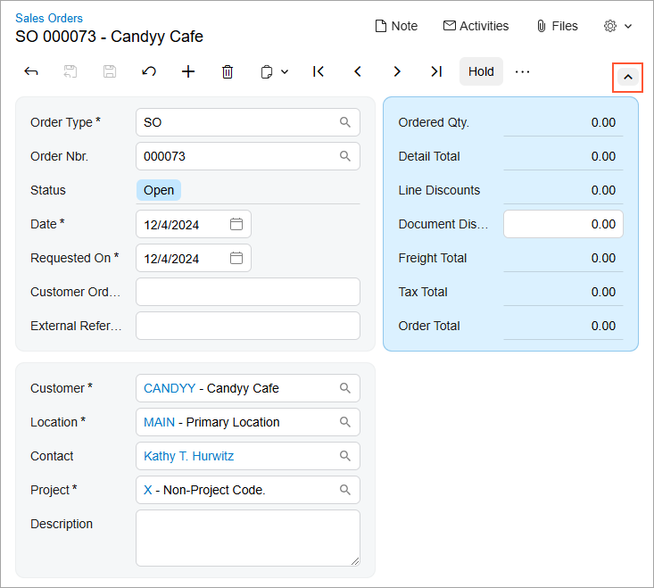Open the settings gear dropdown menu
The width and height of the screenshot is (654, 588).
tap(618, 26)
